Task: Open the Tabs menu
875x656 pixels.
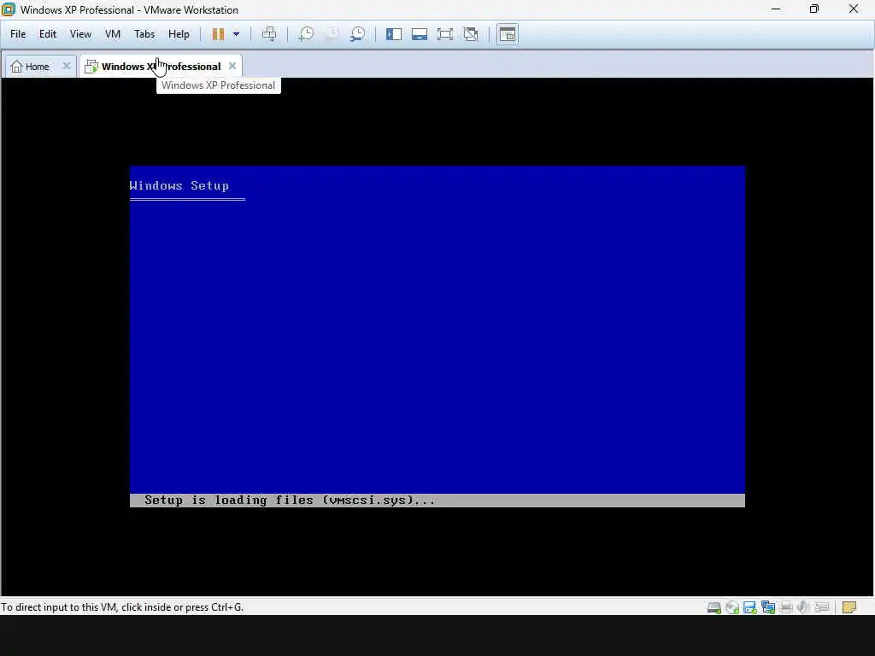Action: point(144,34)
